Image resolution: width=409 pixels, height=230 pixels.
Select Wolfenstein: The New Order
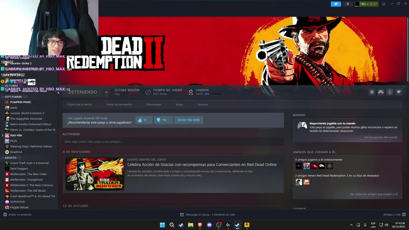tap(28, 174)
